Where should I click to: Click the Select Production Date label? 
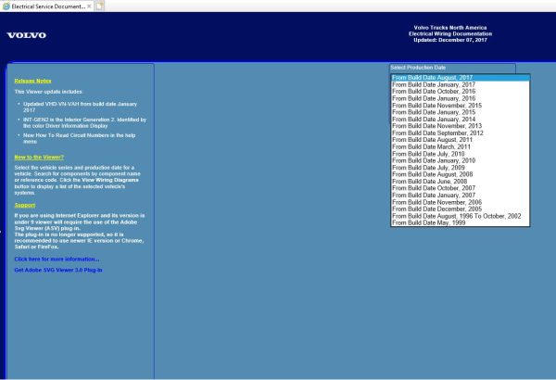[x=418, y=68]
